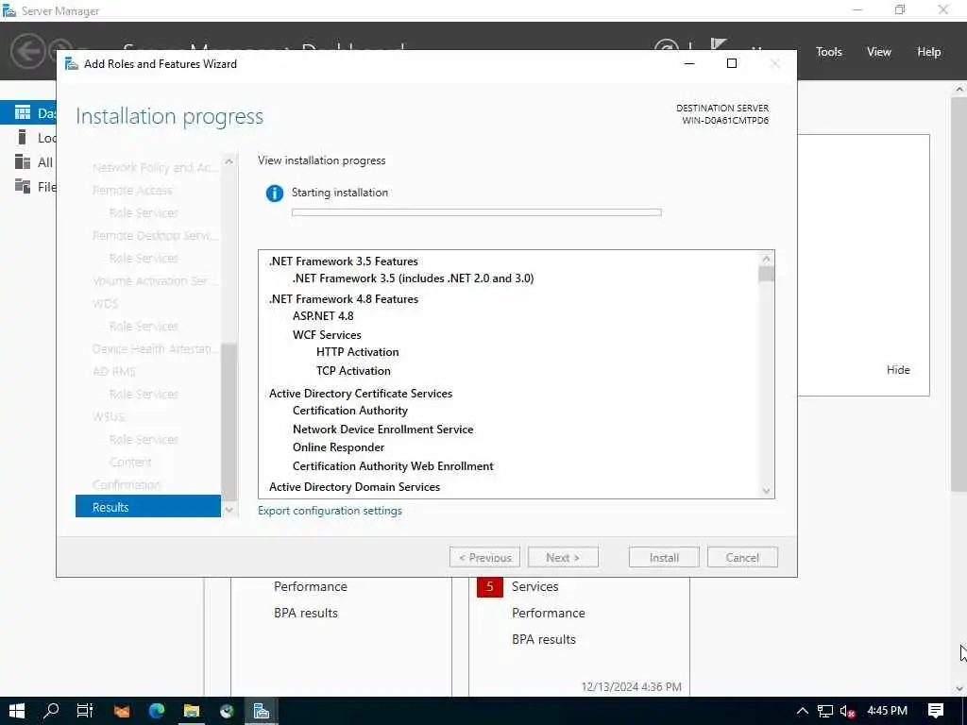The image size is (967, 725).
Task: Switch to Server Manager taskbar icon
Action: pos(262,711)
